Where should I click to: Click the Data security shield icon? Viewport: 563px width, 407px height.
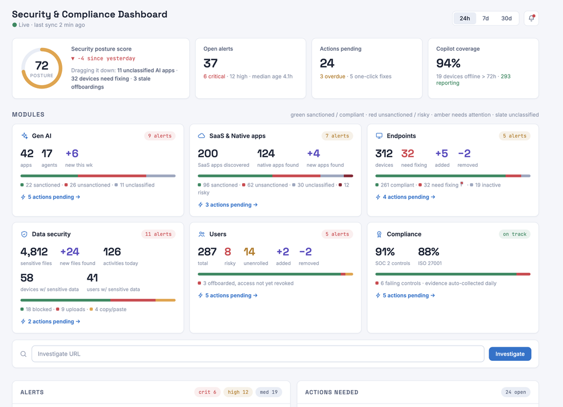pos(24,234)
